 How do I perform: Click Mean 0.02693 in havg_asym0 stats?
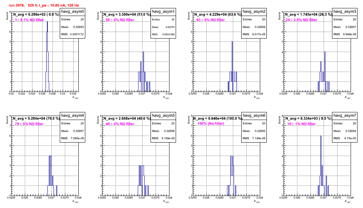coord(73,27)
